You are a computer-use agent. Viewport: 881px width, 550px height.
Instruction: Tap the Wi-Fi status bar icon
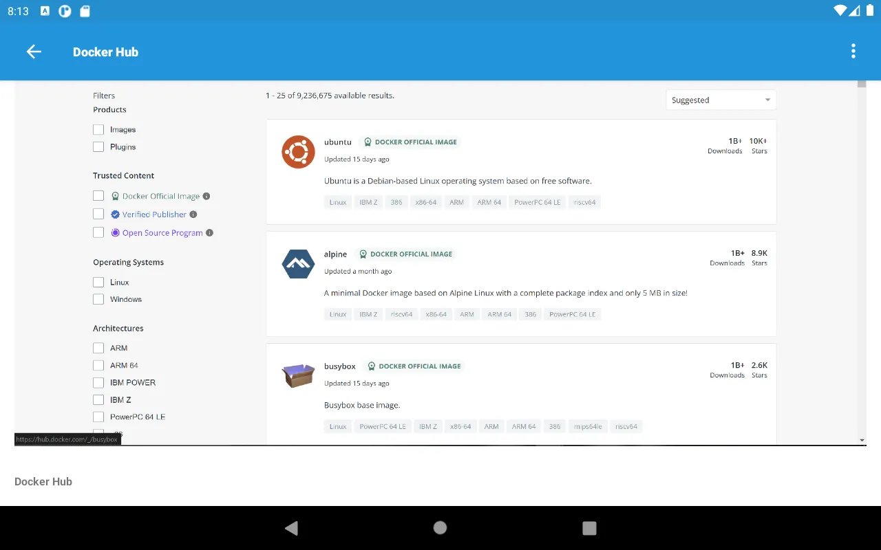pyautogui.click(x=840, y=10)
